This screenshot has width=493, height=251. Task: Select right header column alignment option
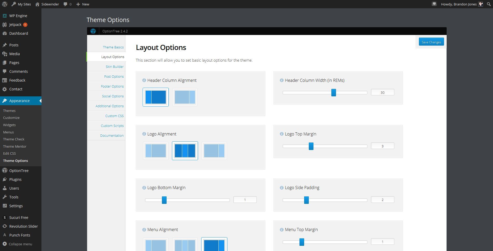tap(185, 97)
